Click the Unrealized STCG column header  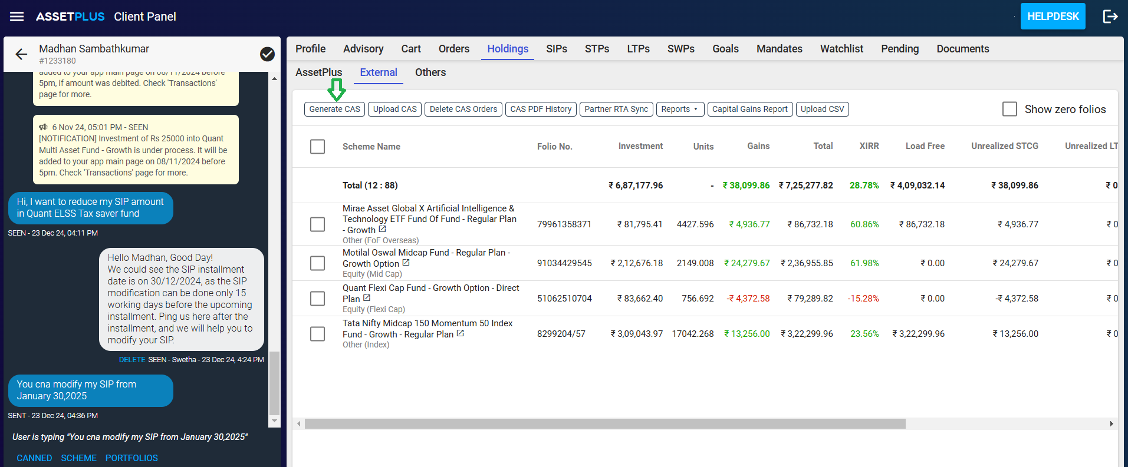click(1005, 146)
